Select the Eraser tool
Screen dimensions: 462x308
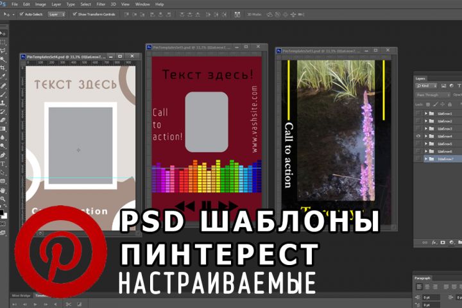click(3, 120)
